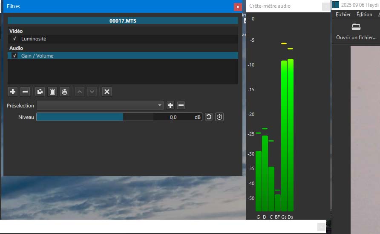Image resolution: width=380 pixels, height=234 pixels.
Task: Delete the preset with the minus beside Préselection
Action: point(181,105)
